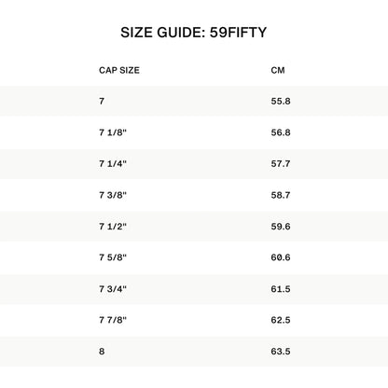Click the 62.5 cm value
This screenshot has width=388, height=388.
(281, 320)
